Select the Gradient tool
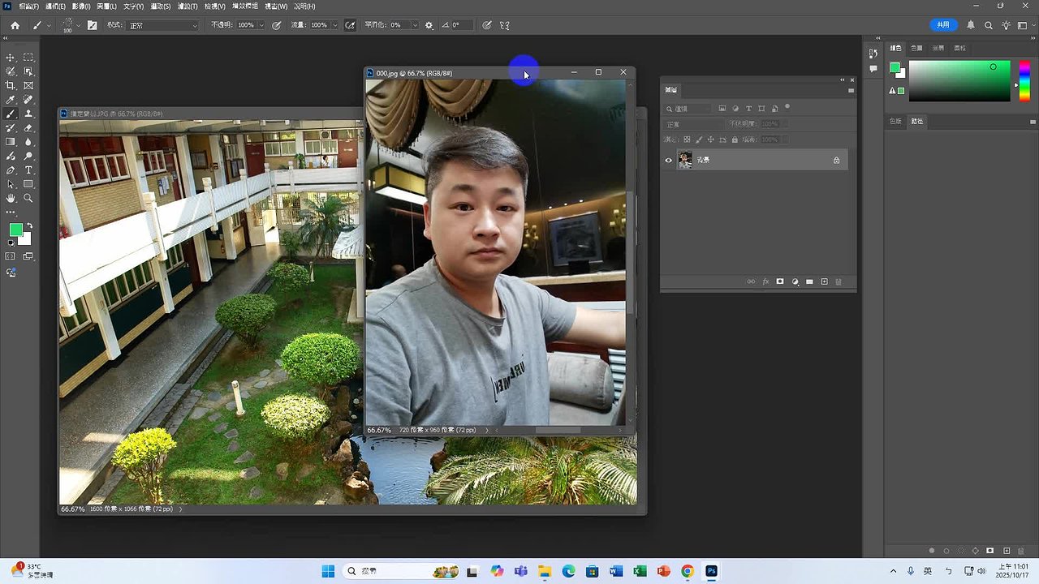The width and height of the screenshot is (1039, 584). [11, 142]
